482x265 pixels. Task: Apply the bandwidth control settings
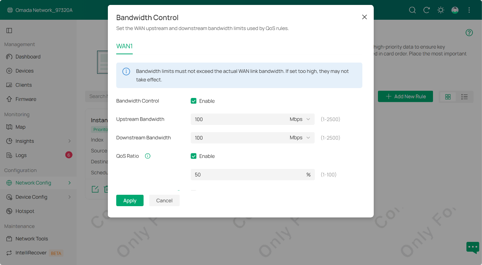coord(130,200)
